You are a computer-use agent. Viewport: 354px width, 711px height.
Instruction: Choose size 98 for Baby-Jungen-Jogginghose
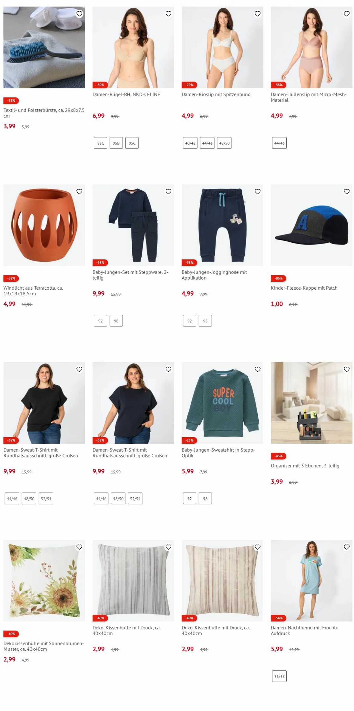[205, 321]
